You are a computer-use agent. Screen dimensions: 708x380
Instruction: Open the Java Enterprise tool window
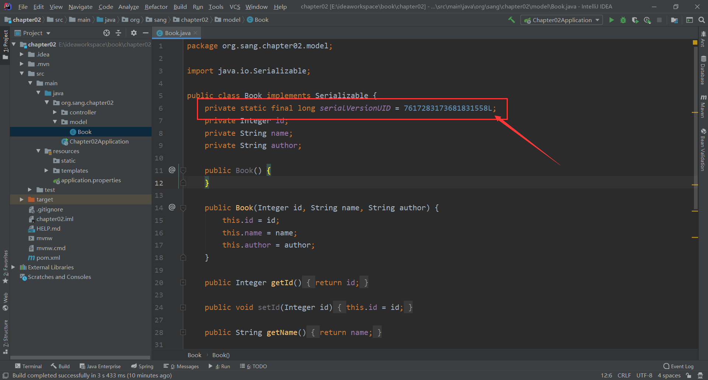click(x=100, y=366)
